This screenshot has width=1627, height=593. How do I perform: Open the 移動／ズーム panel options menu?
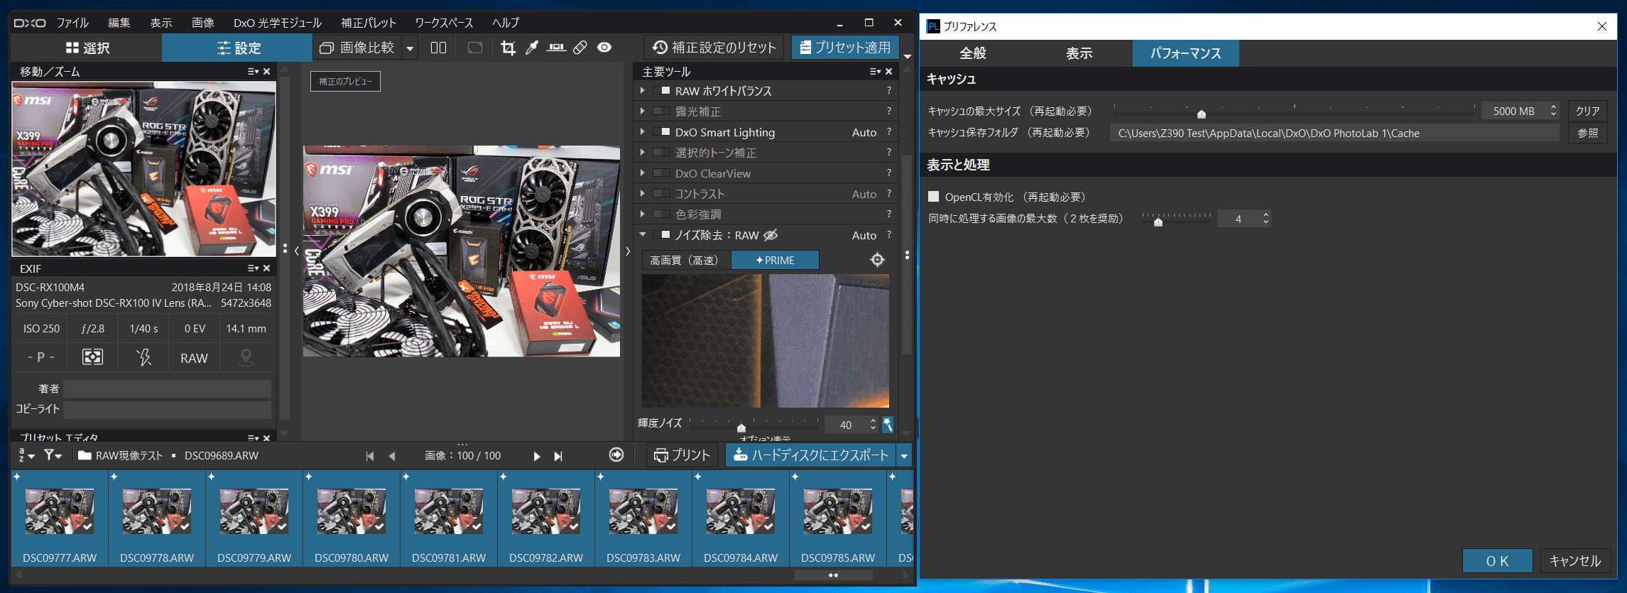253,72
